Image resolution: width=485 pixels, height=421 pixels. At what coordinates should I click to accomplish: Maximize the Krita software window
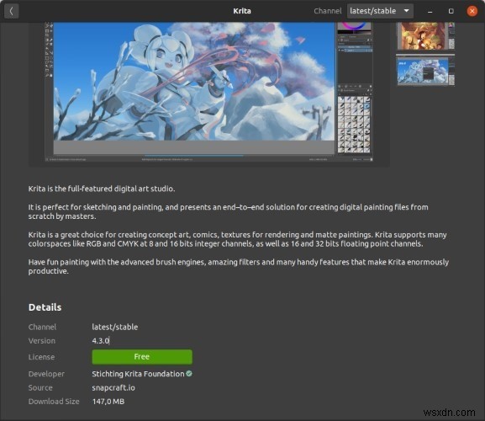451,11
